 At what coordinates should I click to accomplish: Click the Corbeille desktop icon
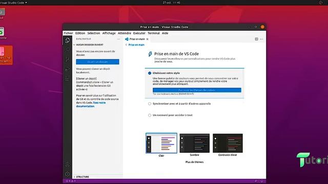[x=3, y=33]
